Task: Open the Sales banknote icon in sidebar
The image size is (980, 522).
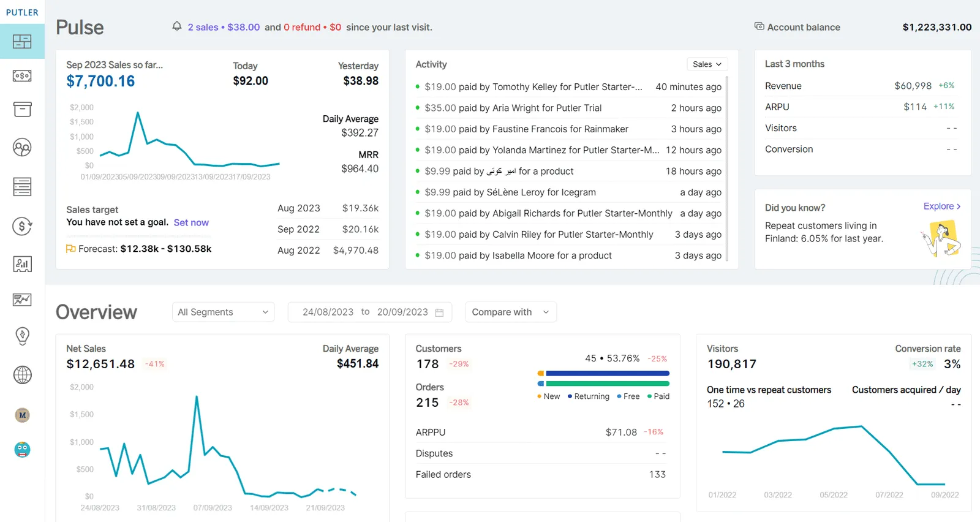Action: pyautogui.click(x=22, y=76)
